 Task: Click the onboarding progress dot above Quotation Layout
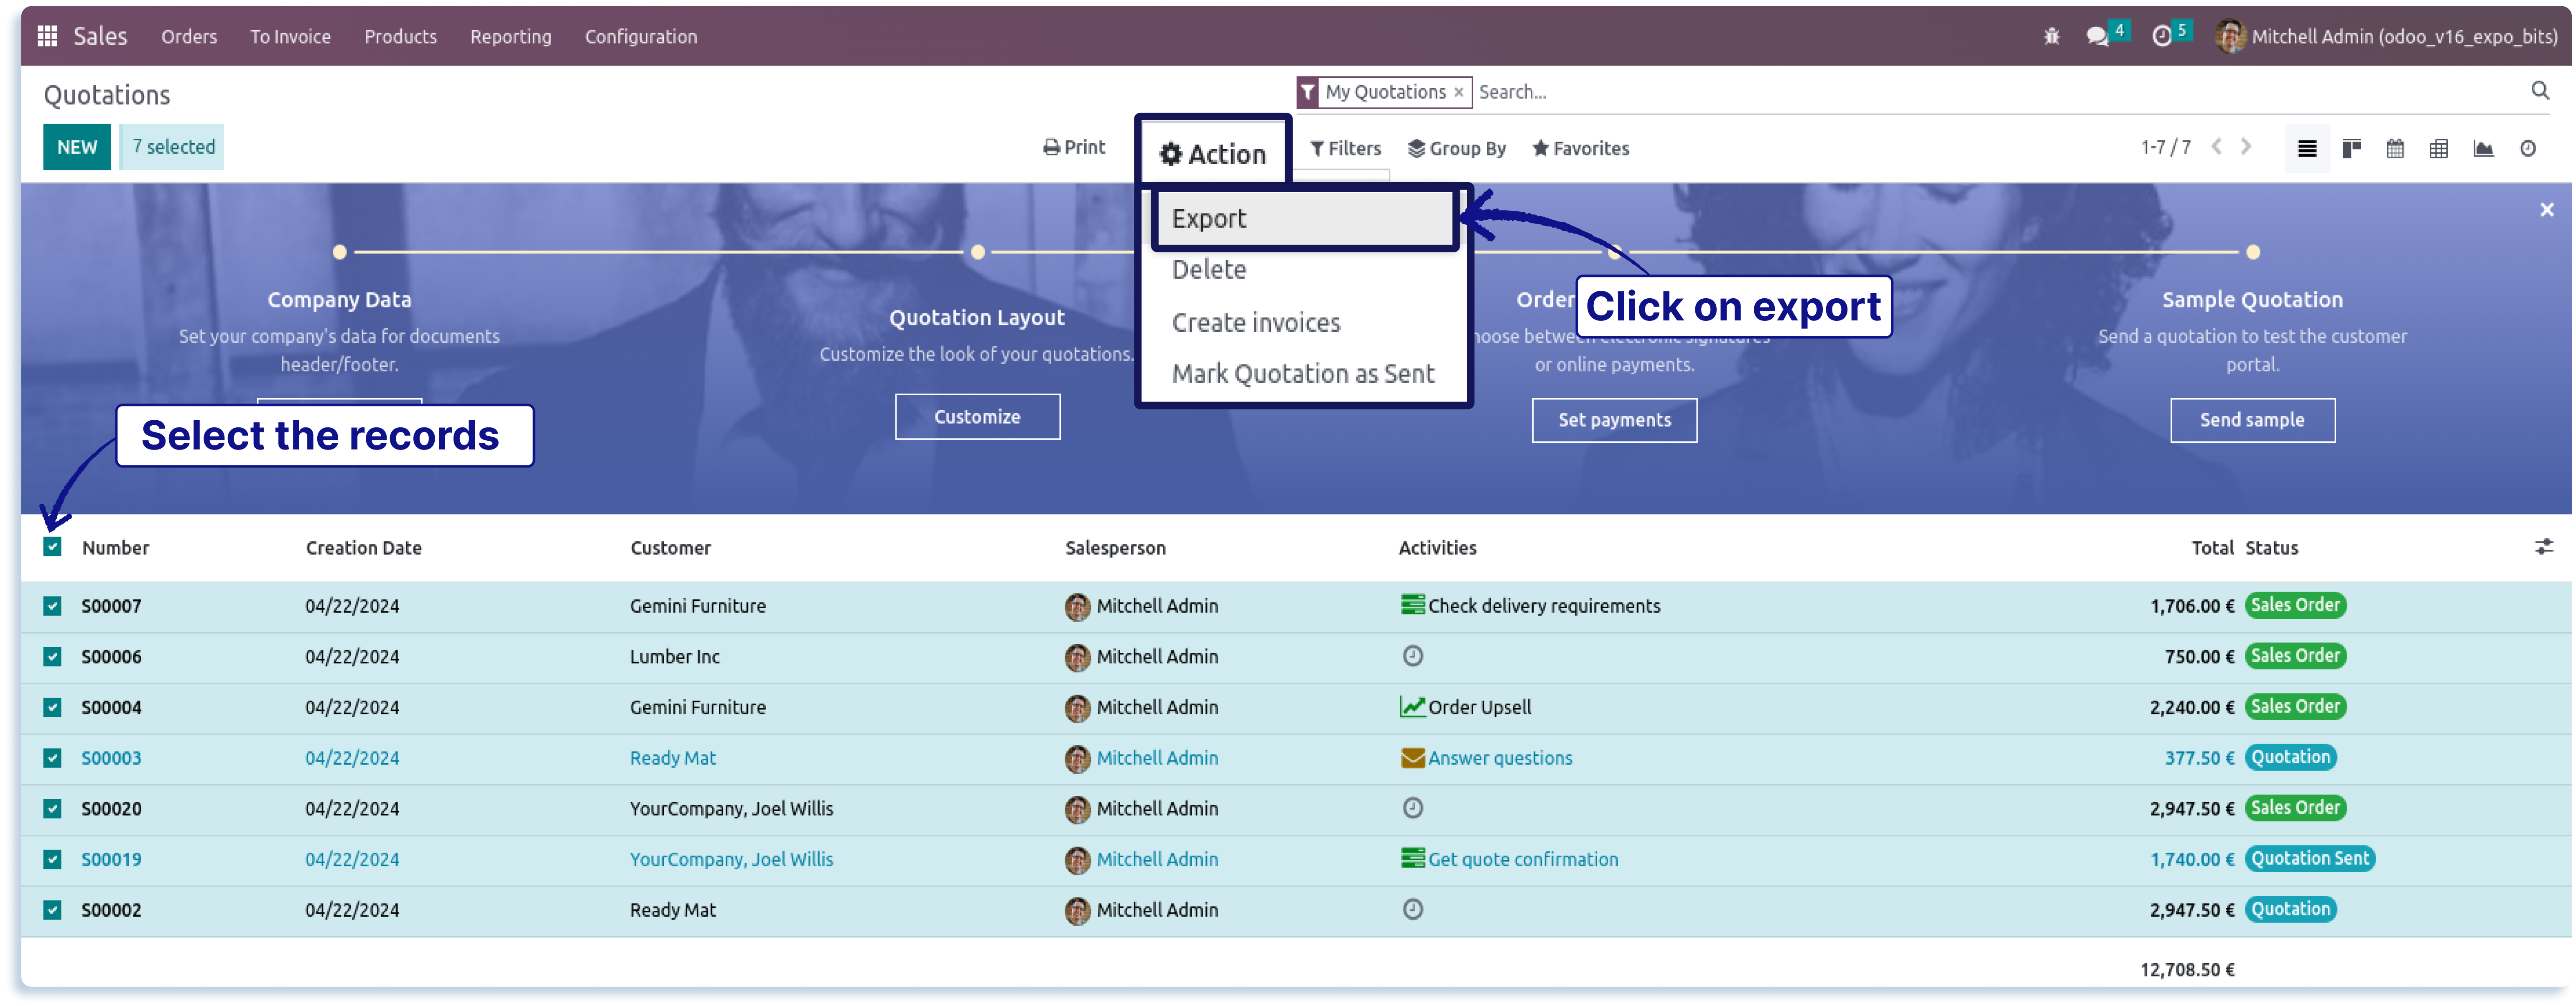coord(978,252)
